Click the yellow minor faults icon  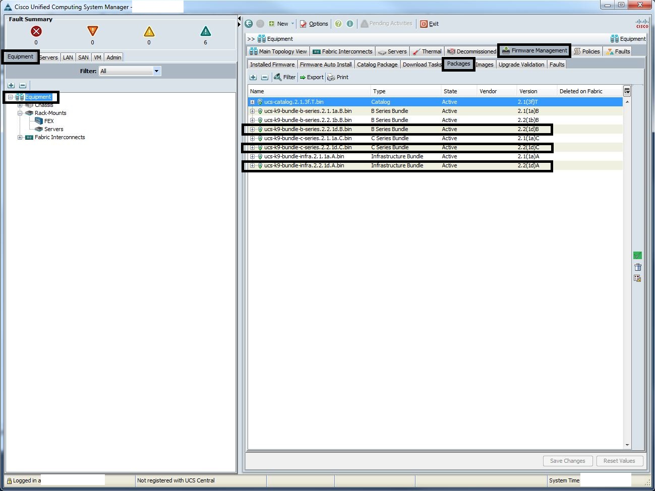click(149, 32)
